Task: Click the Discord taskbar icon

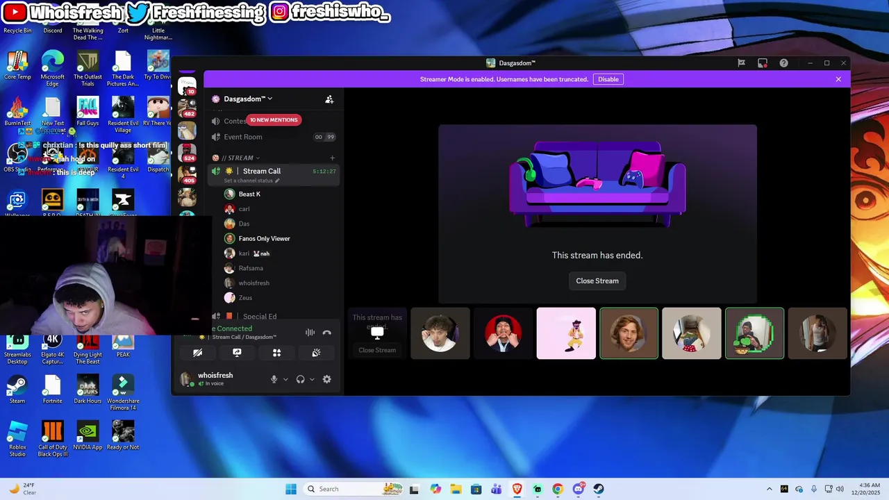Action: click(578, 489)
